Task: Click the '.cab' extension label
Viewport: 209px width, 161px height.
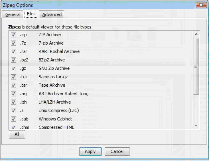Action: coord(24,119)
